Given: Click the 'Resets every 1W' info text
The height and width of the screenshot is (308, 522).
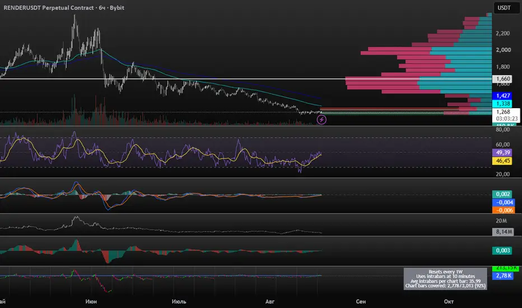Looking at the screenshot, I should (x=445, y=272).
